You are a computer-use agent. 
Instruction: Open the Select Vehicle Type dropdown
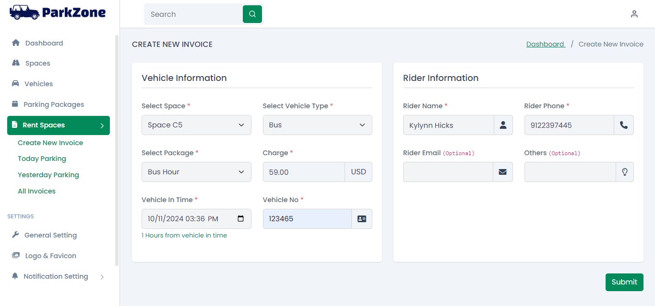(x=317, y=125)
